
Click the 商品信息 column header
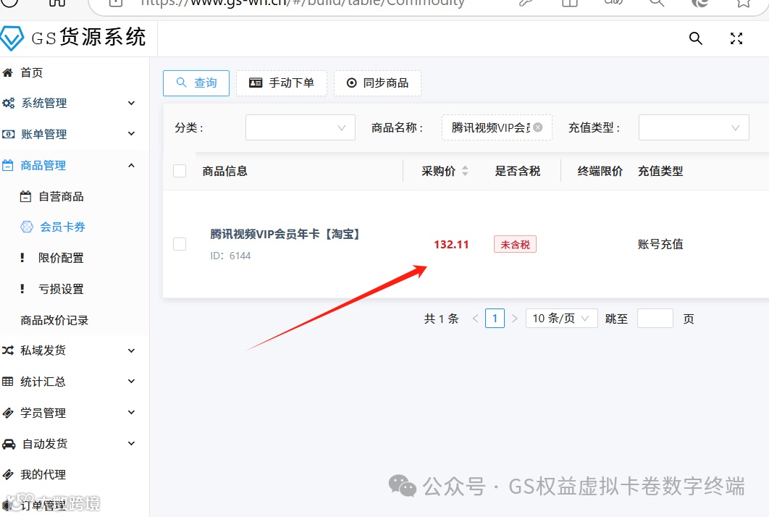224,171
